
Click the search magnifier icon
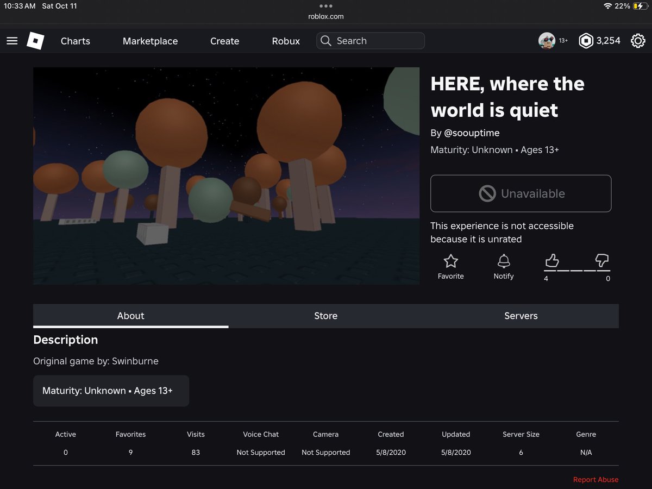click(326, 41)
